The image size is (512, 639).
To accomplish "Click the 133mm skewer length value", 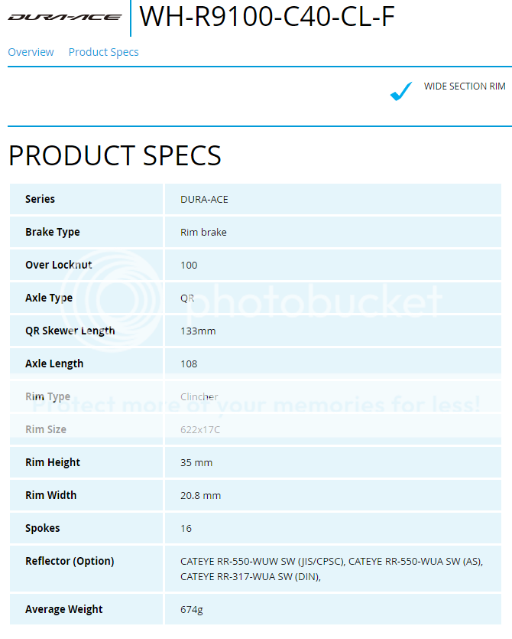I will pos(199,331).
